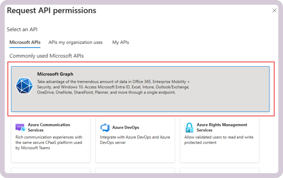Click the Azure Rights Management lock icon
This screenshot has height=178, width=283.
189,127
